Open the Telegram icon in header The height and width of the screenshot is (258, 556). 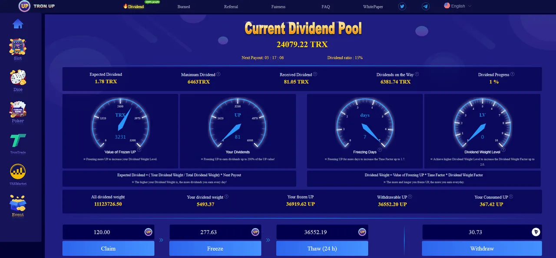click(426, 7)
